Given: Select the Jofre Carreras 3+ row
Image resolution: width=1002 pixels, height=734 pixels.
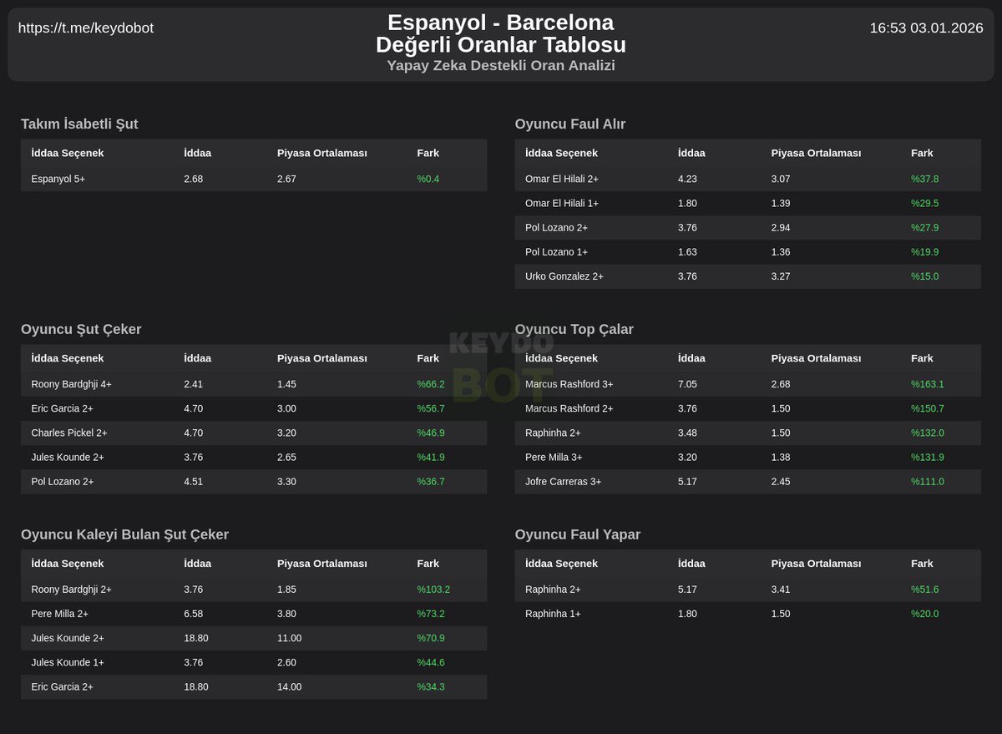Looking at the screenshot, I should [748, 481].
